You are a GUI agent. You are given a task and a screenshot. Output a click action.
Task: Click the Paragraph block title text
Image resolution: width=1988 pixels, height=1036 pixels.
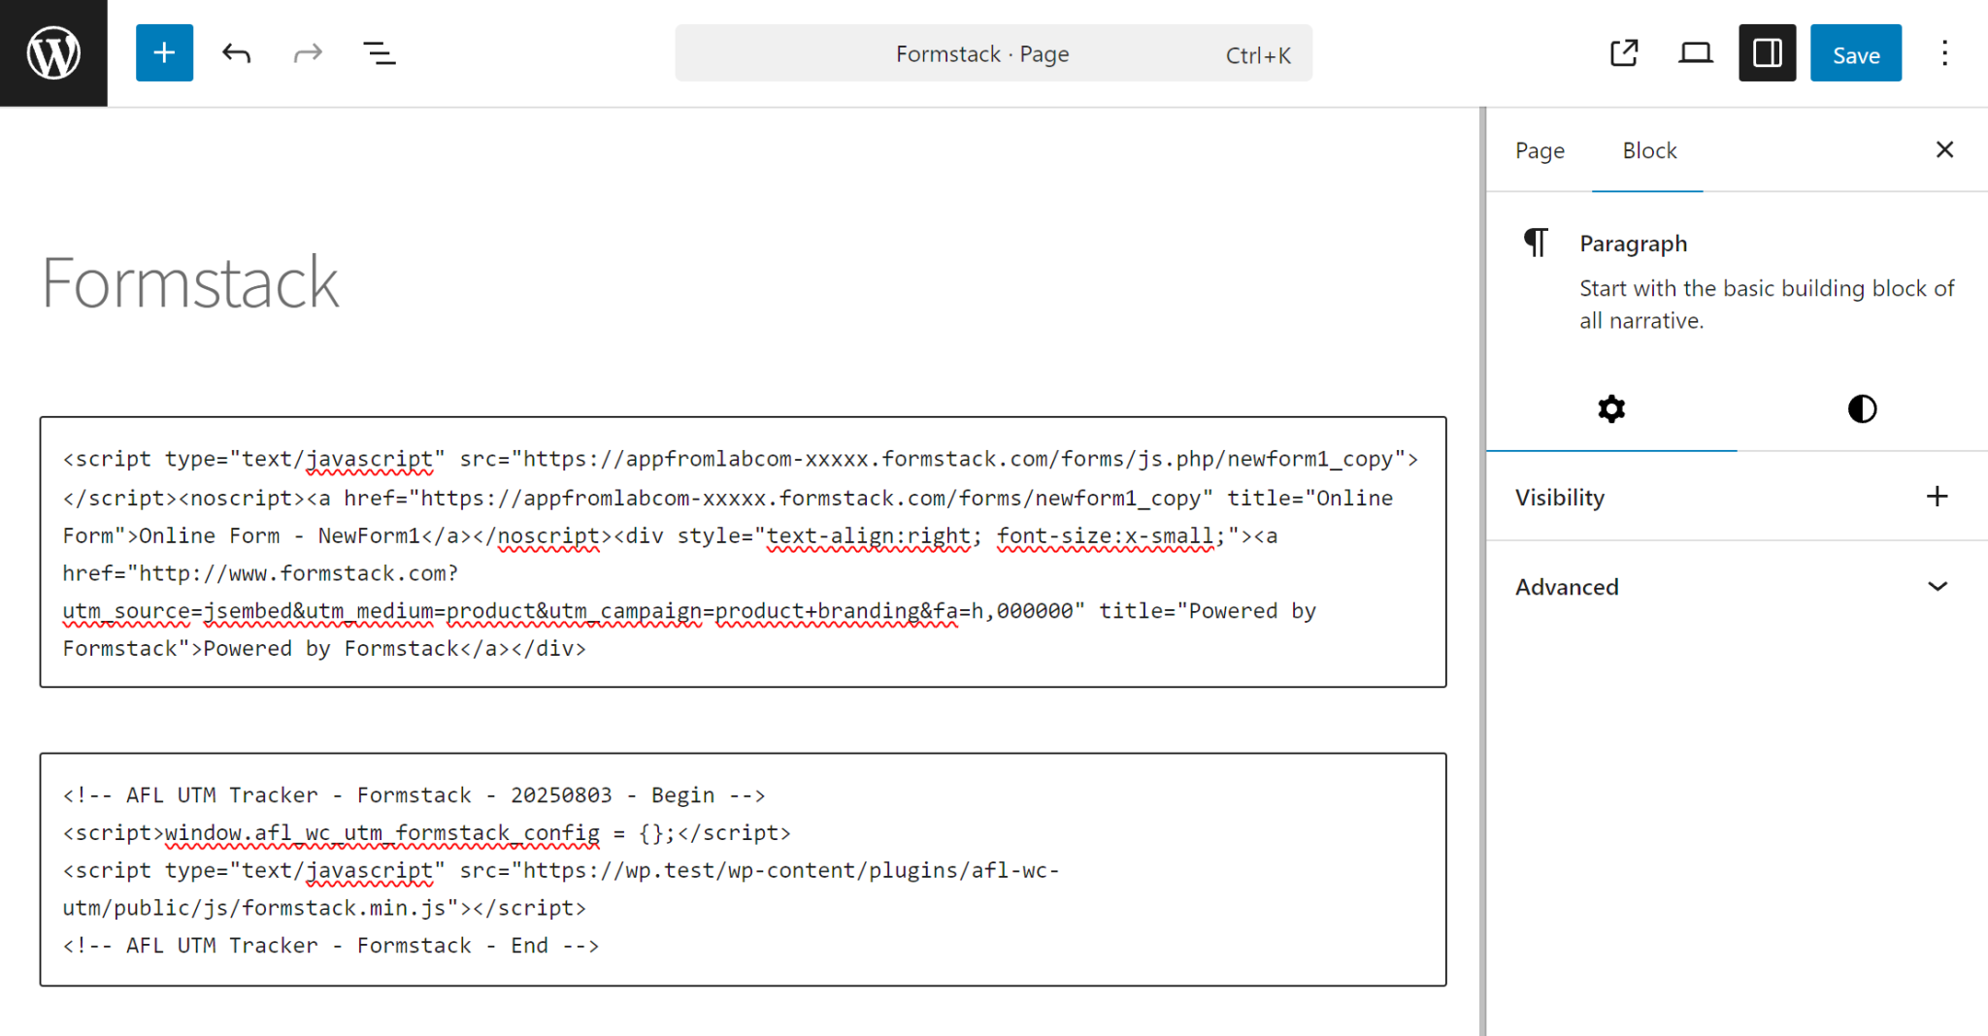[x=1633, y=243]
